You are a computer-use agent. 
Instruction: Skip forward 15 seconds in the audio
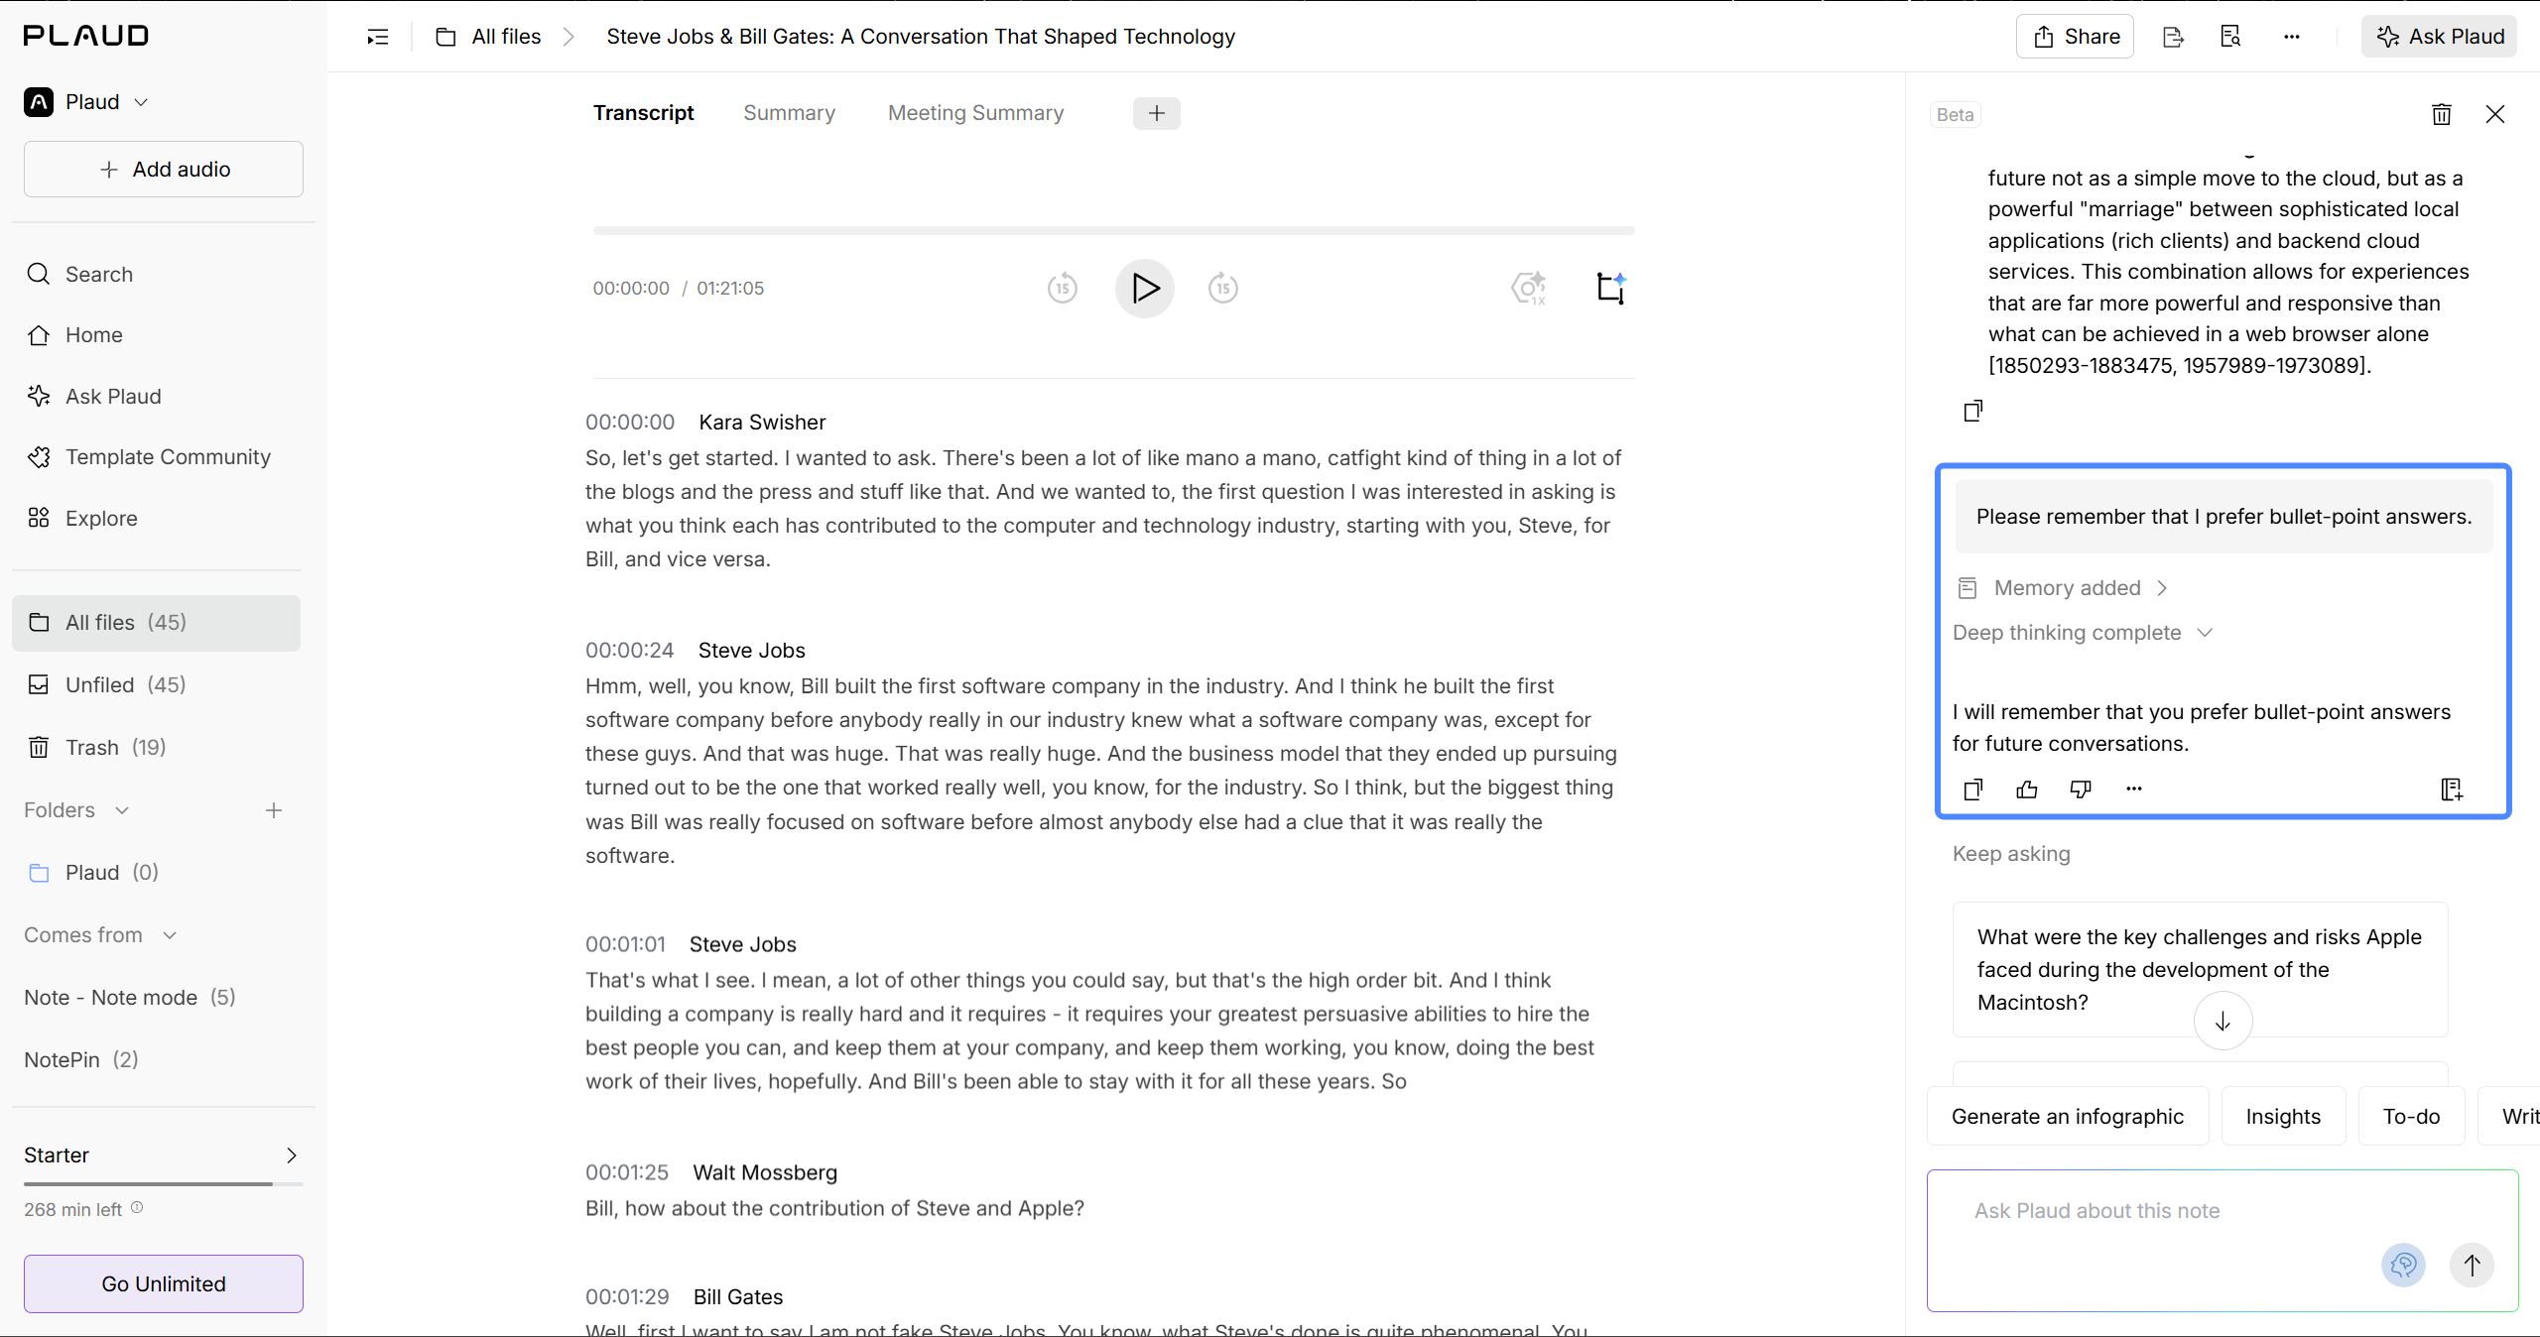coord(1222,289)
